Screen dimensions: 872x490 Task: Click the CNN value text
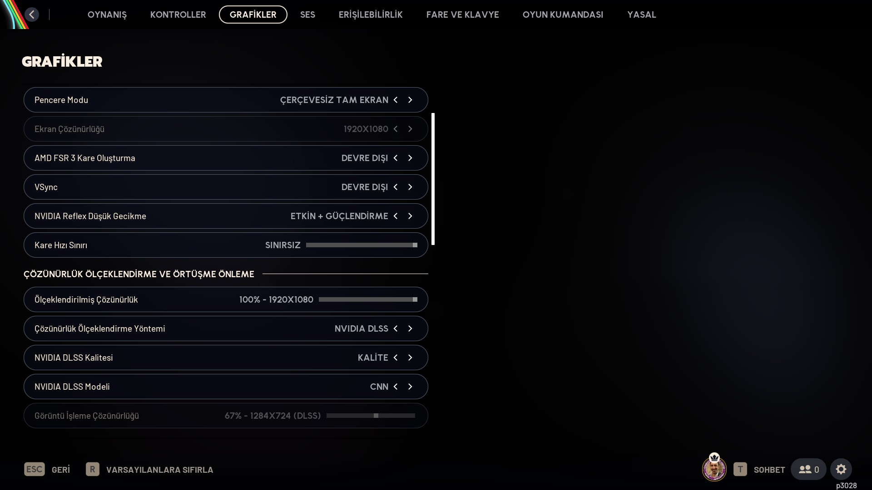[379, 387]
